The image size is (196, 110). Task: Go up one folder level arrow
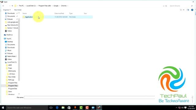point(12,6)
